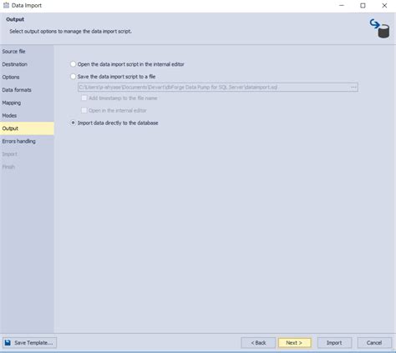Select Import data directly to the database
396x353 pixels.
73,123
